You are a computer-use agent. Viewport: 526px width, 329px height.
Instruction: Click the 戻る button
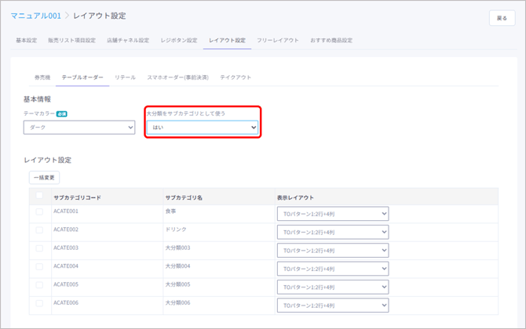(502, 18)
